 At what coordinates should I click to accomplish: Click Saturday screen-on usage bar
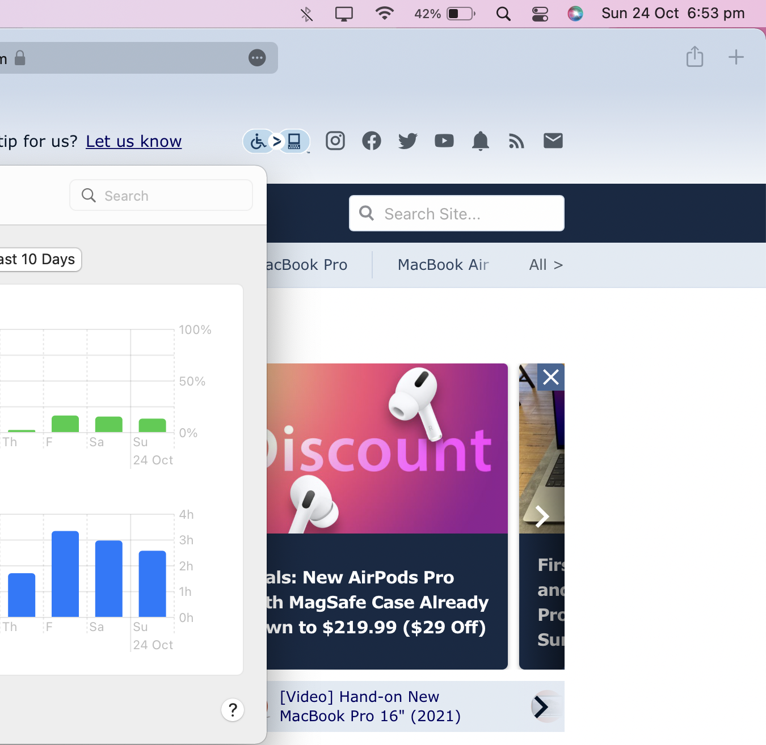coord(109,579)
